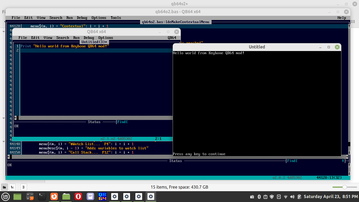Click "15 items, Free space" status text
Viewport: 359px width, 202px height.
tap(179, 187)
